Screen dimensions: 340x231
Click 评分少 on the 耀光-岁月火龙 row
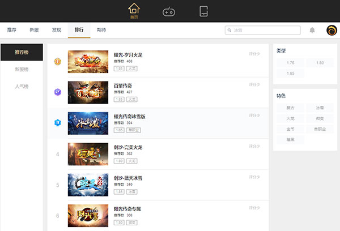tap(254, 54)
